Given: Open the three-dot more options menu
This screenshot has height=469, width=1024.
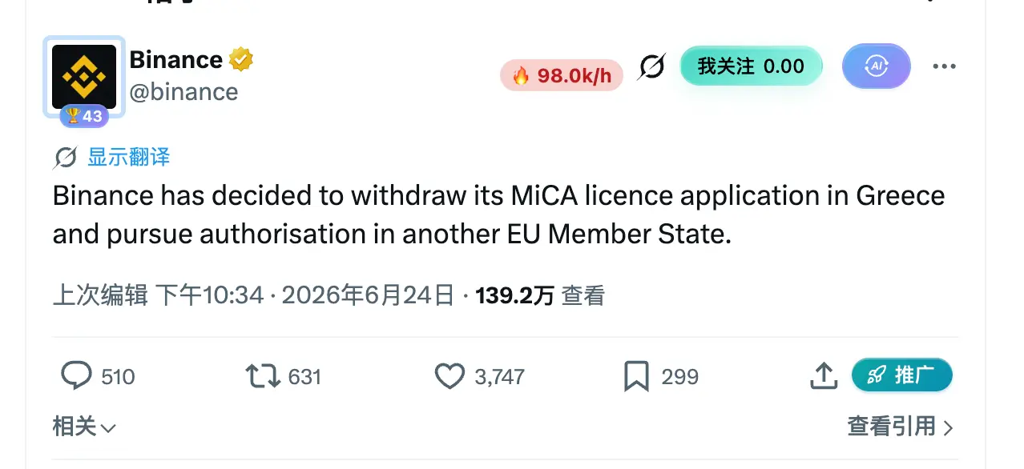Looking at the screenshot, I should point(945,66).
